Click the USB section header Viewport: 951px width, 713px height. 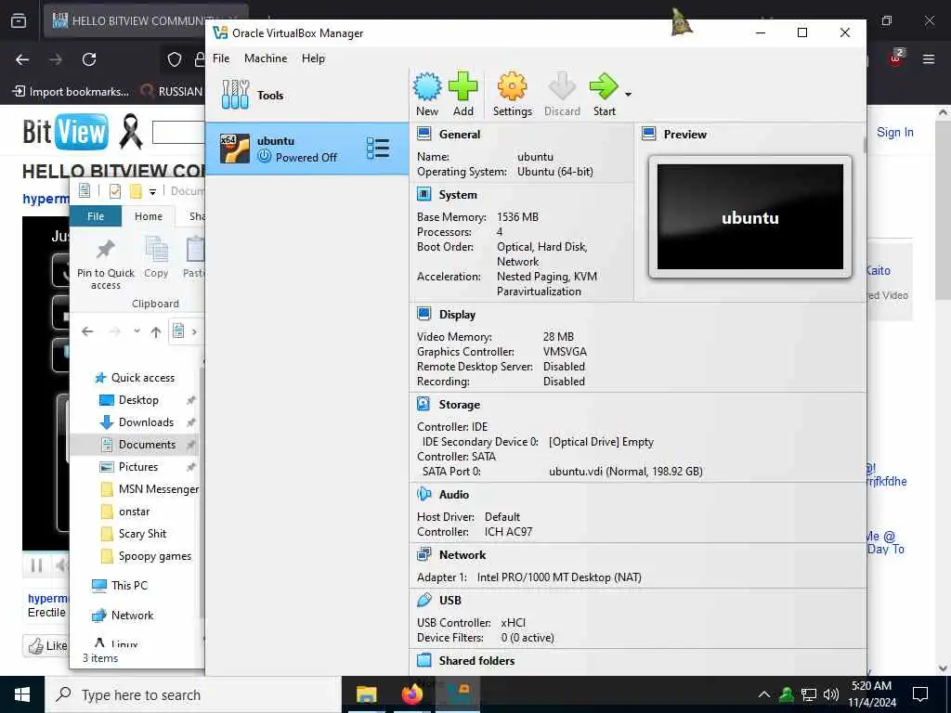[450, 601]
